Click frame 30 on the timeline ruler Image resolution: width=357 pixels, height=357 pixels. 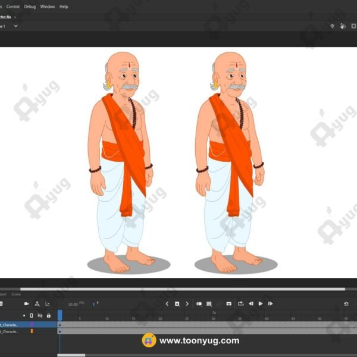pyautogui.click(x=214, y=319)
